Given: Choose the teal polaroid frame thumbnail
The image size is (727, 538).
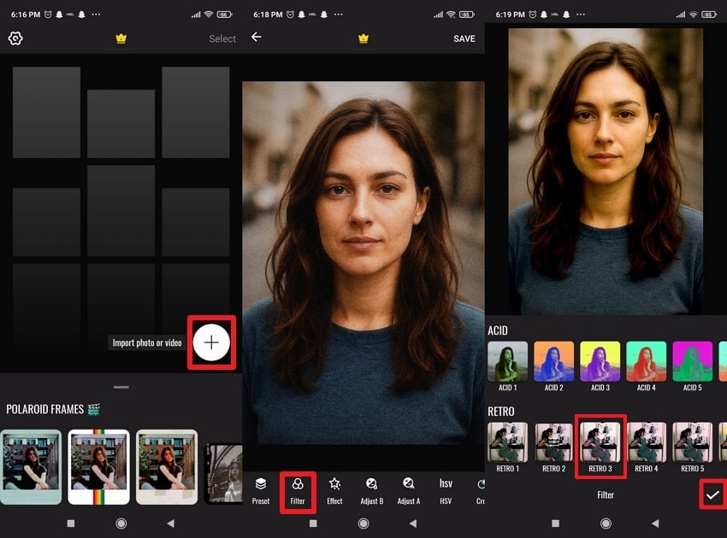Looking at the screenshot, I should point(31,467).
